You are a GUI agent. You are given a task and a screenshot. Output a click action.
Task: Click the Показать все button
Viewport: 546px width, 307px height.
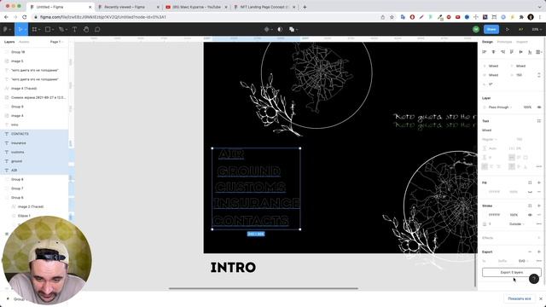tap(520, 298)
